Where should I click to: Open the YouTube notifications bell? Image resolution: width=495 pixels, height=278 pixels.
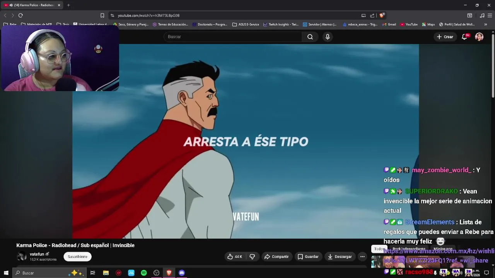coord(464,37)
